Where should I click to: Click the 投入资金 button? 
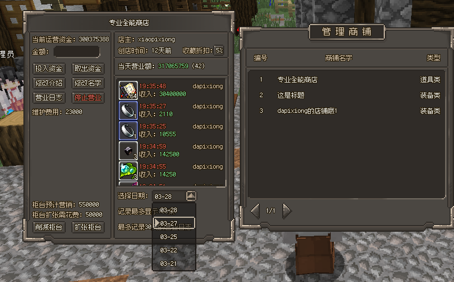(x=49, y=69)
